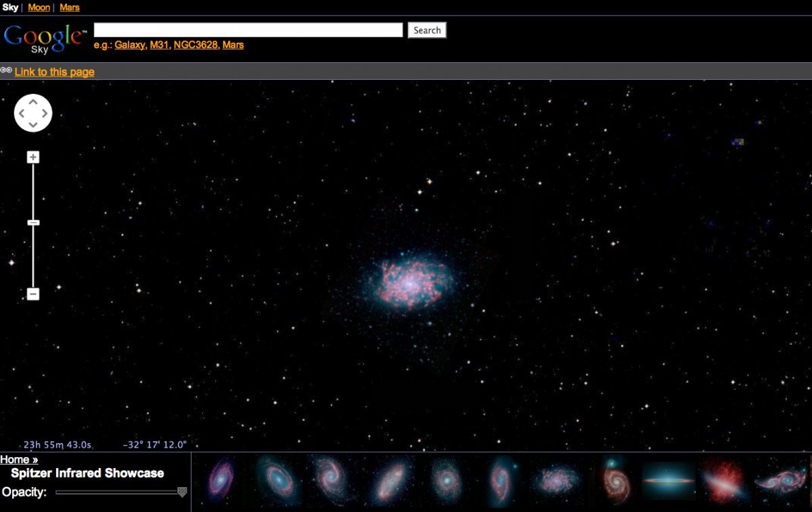
Task: Click the pan right arrow
Action: click(45, 114)
